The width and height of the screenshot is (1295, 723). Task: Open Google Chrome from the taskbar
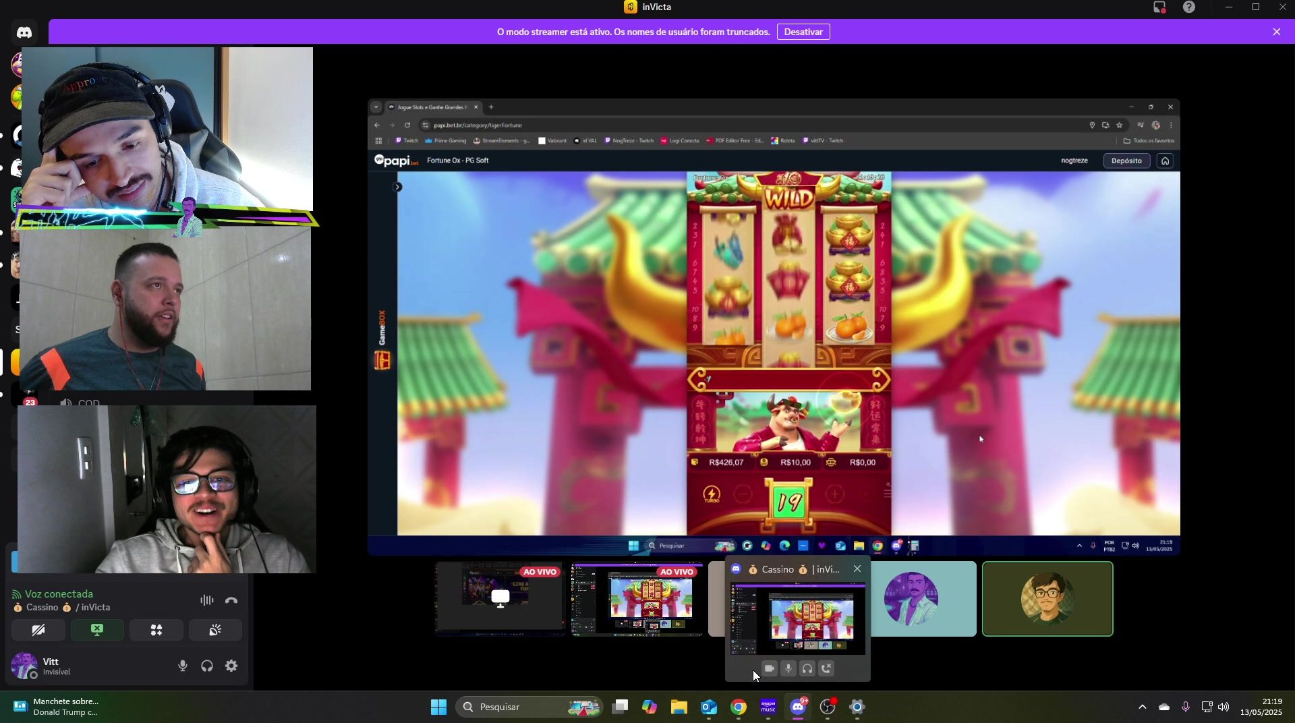coord(739,707)
